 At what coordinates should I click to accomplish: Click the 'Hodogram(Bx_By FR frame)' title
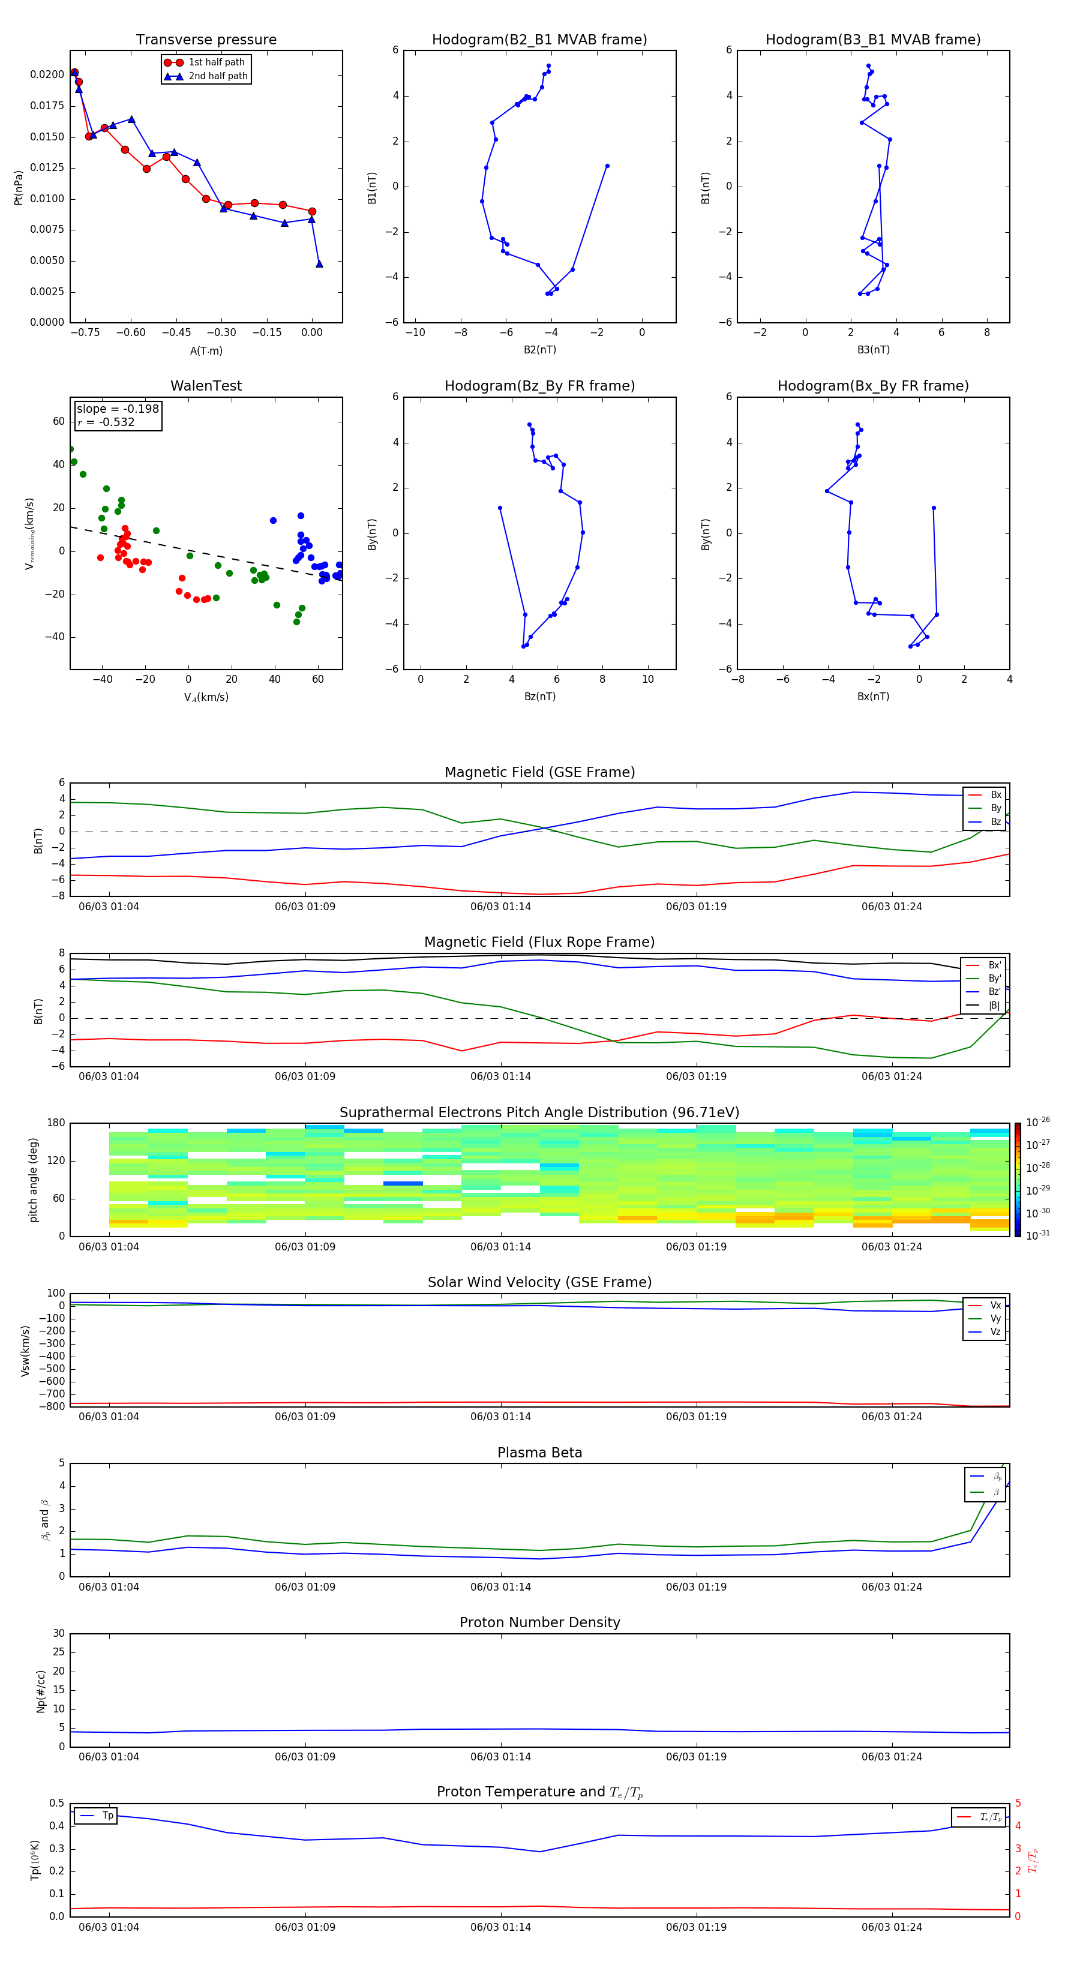tap(873, 386)
